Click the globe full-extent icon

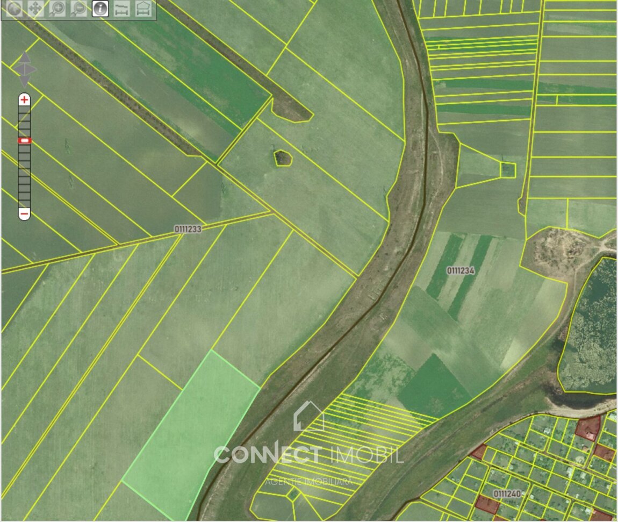point(14,9)
